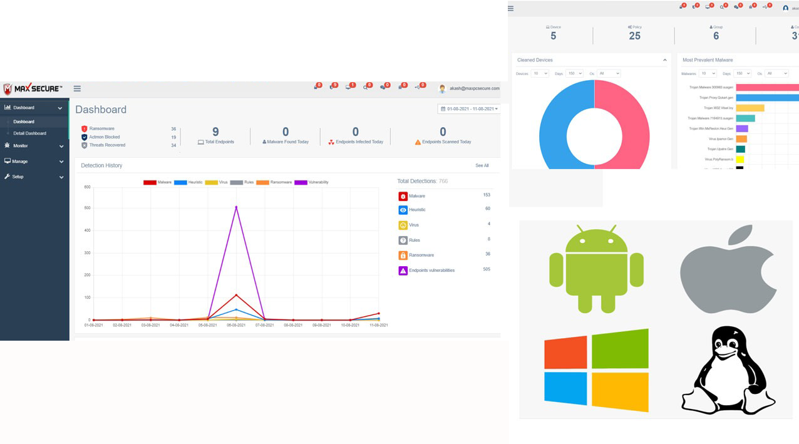Click the red Malware bug icon
The width and height of the screenshot is (799, 444).
coord(403,196)
